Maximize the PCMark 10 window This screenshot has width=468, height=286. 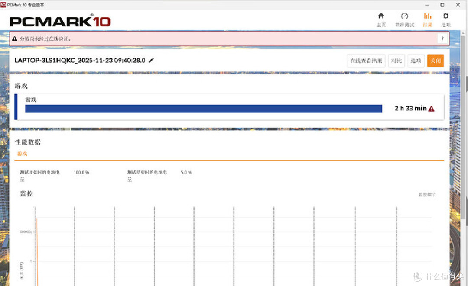point(442,5)
